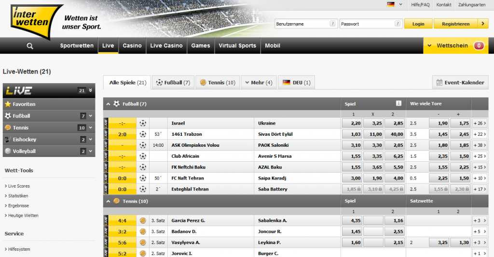Click the Spiel info icon in Fußball header
Screen dimensions: 494x257
[398, 103]
